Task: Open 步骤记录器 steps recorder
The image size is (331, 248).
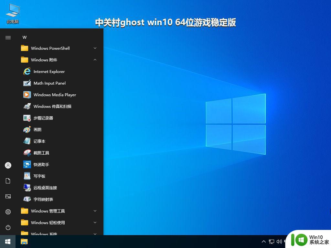Action: 43,118
